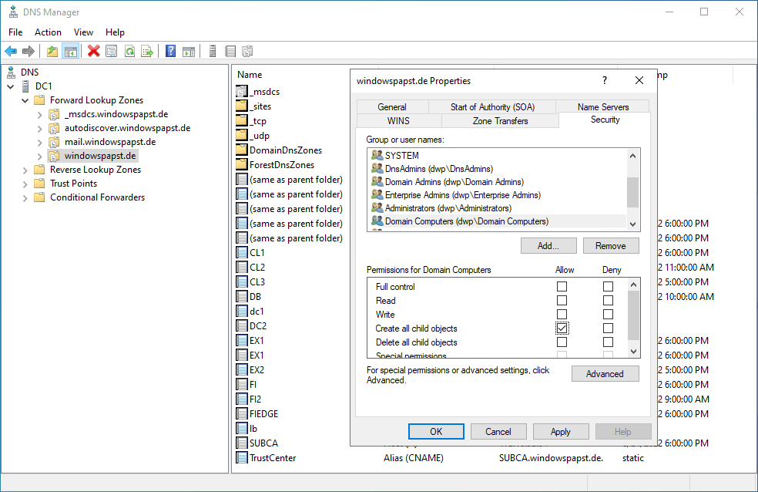The height and width of the screenshot is (492, 758).
Task: Open the Action menu
Action: 48,32
